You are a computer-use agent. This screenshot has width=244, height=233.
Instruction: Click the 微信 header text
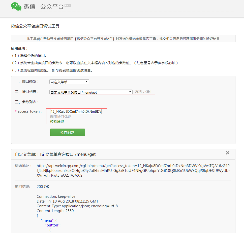point(29,7)
